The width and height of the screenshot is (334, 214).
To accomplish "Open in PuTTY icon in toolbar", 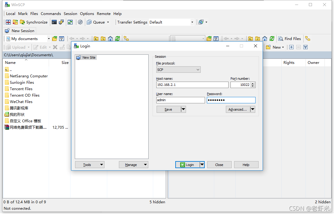I will tap(61, 22).
